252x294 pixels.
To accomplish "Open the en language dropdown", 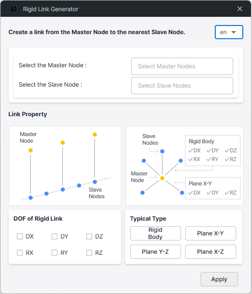I will (x=229, y=32).
